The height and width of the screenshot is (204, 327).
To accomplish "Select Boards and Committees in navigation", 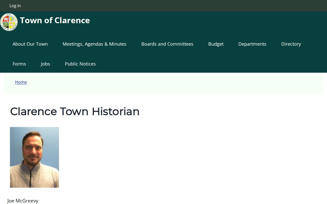I will pos(167,44).
